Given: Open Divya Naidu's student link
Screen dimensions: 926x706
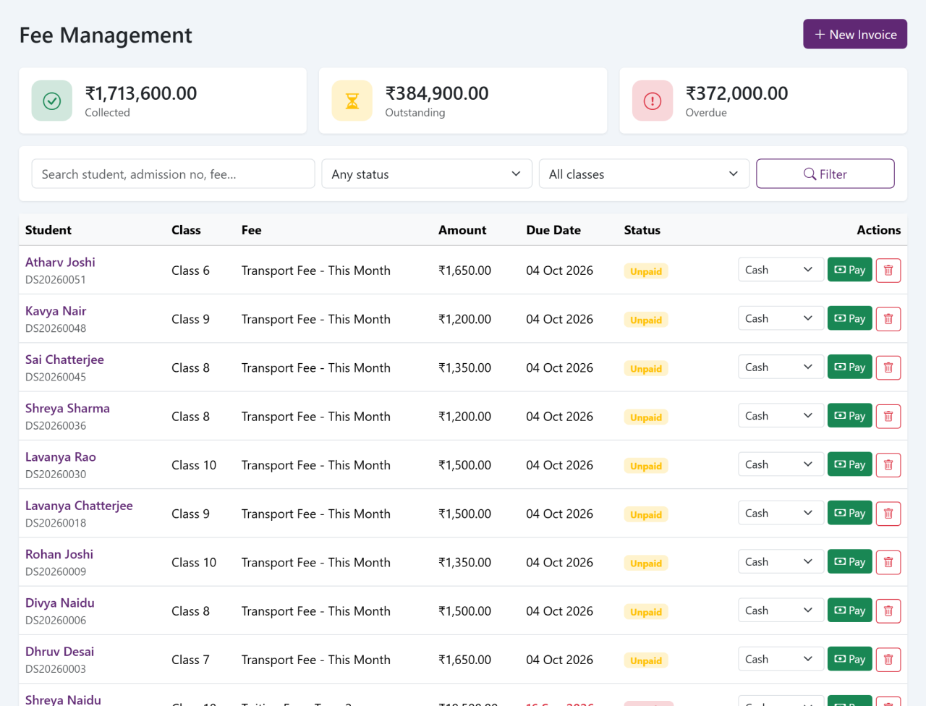Looking at the screenshot, I should point(60,603).
